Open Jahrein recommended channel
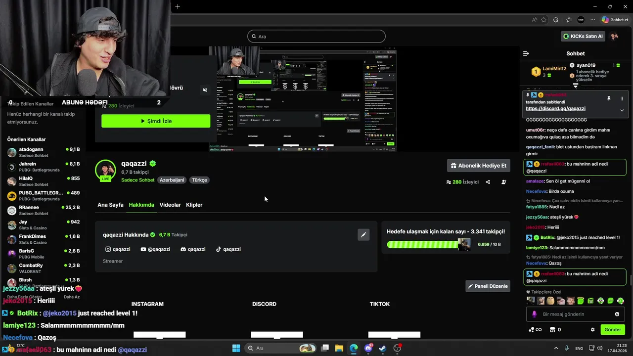This screenshot has height=356, width=633. 44,167
